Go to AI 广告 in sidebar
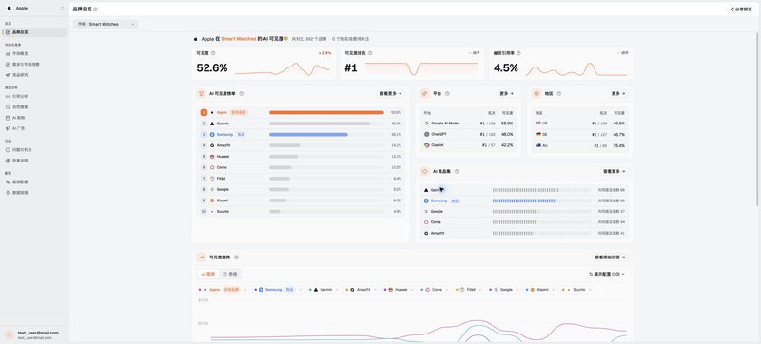This screenshot has height=344, width=761. [34, 128]
